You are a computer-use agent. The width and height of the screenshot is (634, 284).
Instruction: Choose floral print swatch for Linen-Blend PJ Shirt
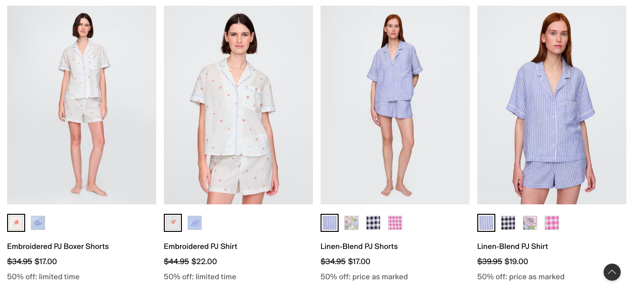click(530, 223)
